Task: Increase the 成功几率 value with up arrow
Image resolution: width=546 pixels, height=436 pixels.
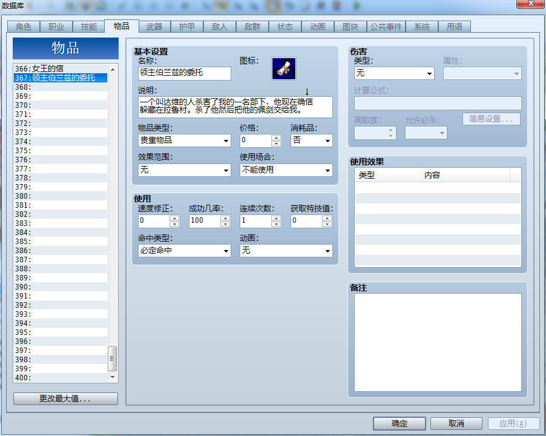Action: tap(225, 219)
